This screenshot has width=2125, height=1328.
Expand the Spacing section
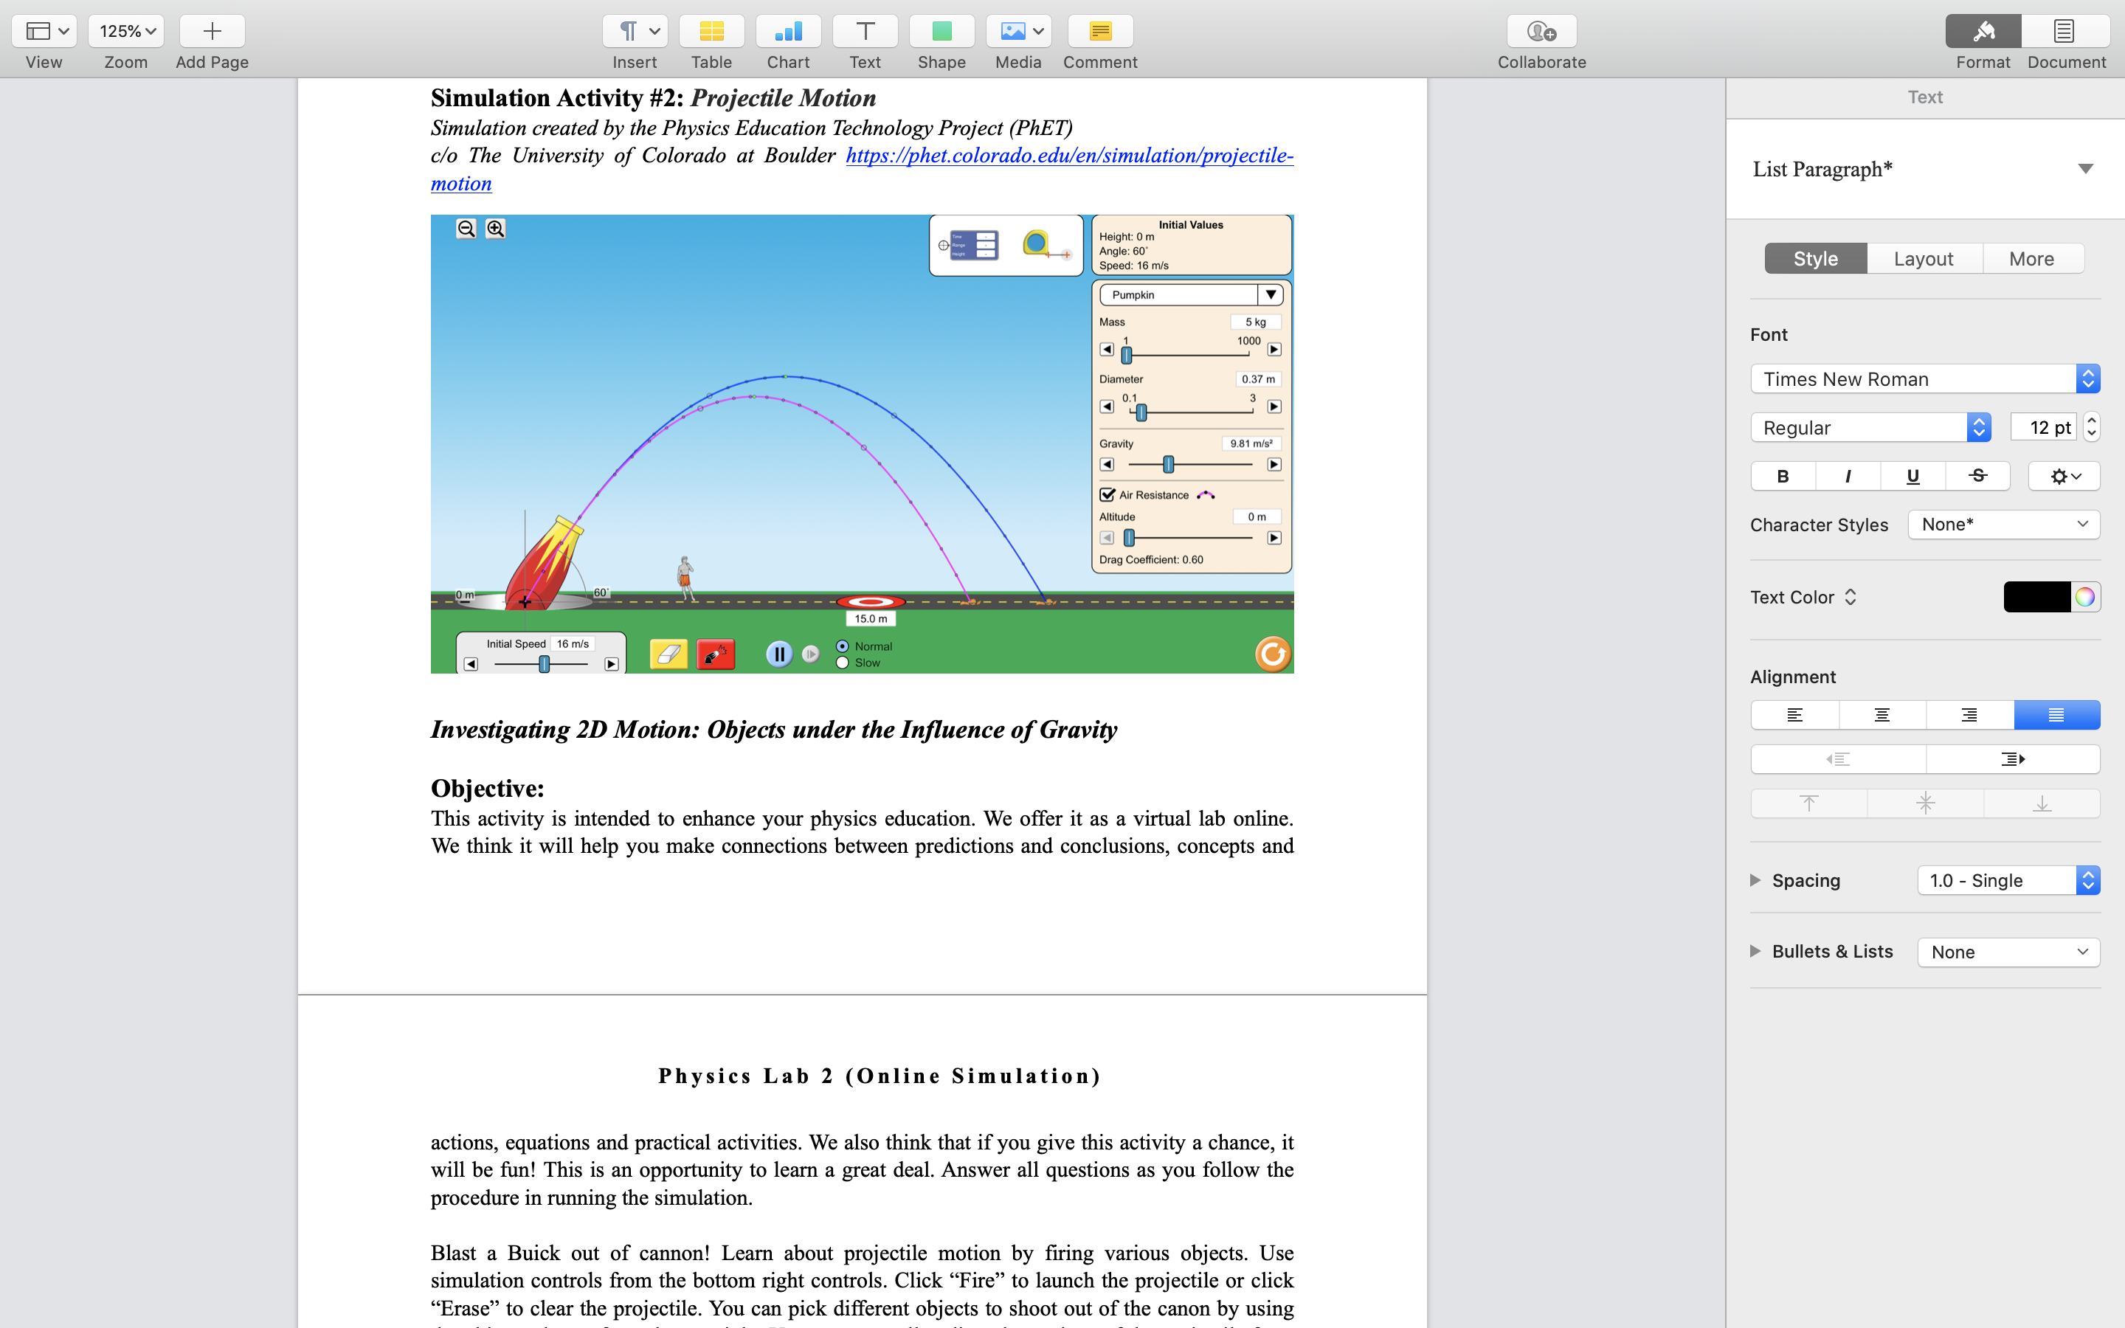[1755, 879]
